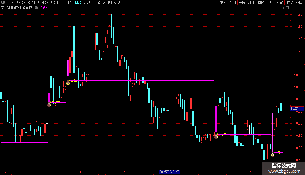Click the indicator value 9.52
Viewport: 305px width, 175px height.
coord(43,8)
